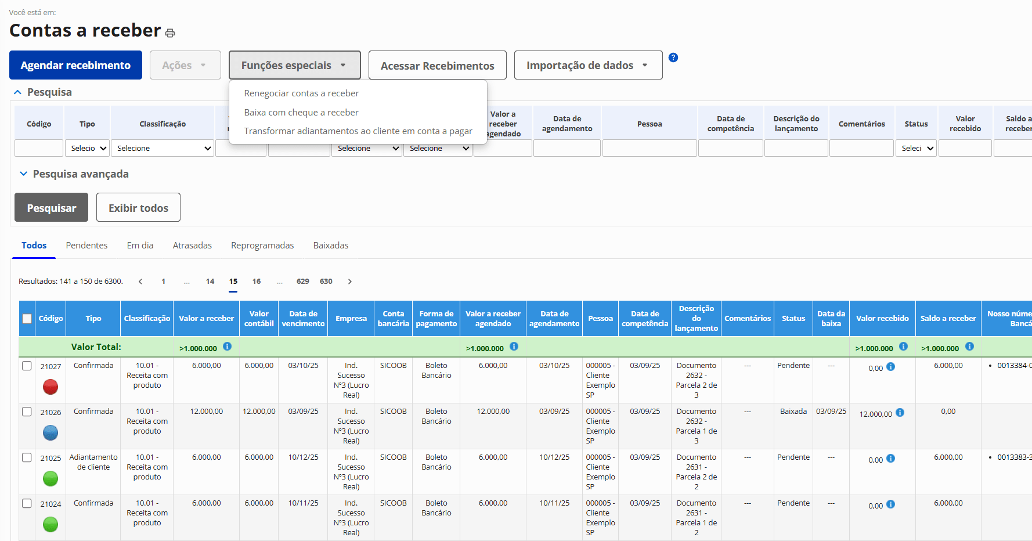1032x541 pixels.
Task: Tick the checkbox for record 21025
Action: [x=27, y=457]
